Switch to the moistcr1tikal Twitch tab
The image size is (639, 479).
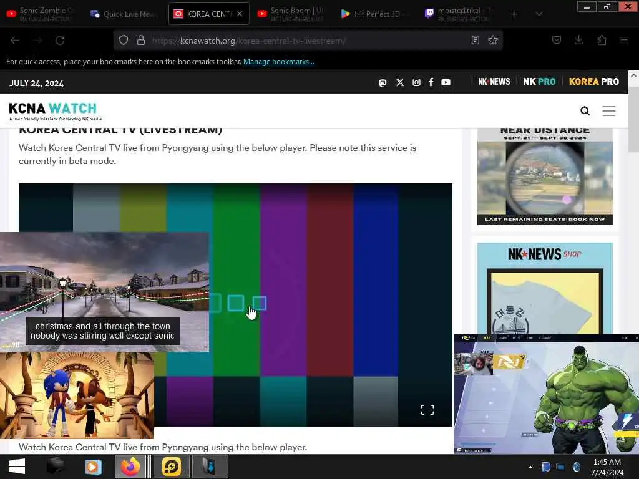[457, 14]
